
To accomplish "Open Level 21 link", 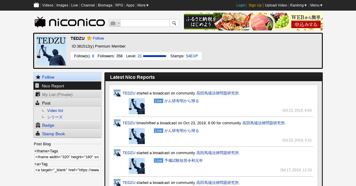I will (140, 56).
